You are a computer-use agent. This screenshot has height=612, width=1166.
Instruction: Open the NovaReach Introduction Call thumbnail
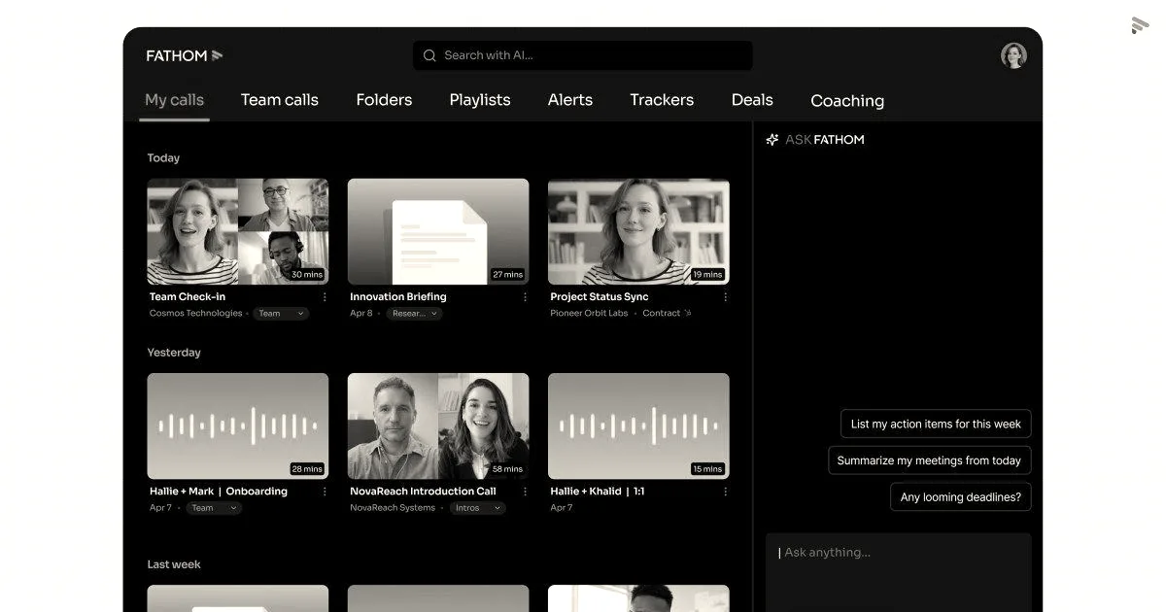pyautogui.click(x=438, y=425)
